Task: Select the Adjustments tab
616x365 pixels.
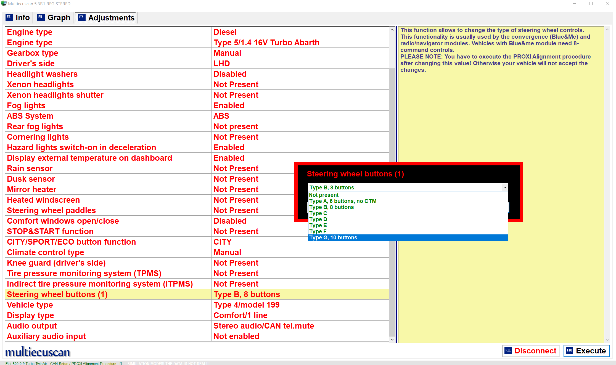Action: pyautogui.click(x=106, y=18)
